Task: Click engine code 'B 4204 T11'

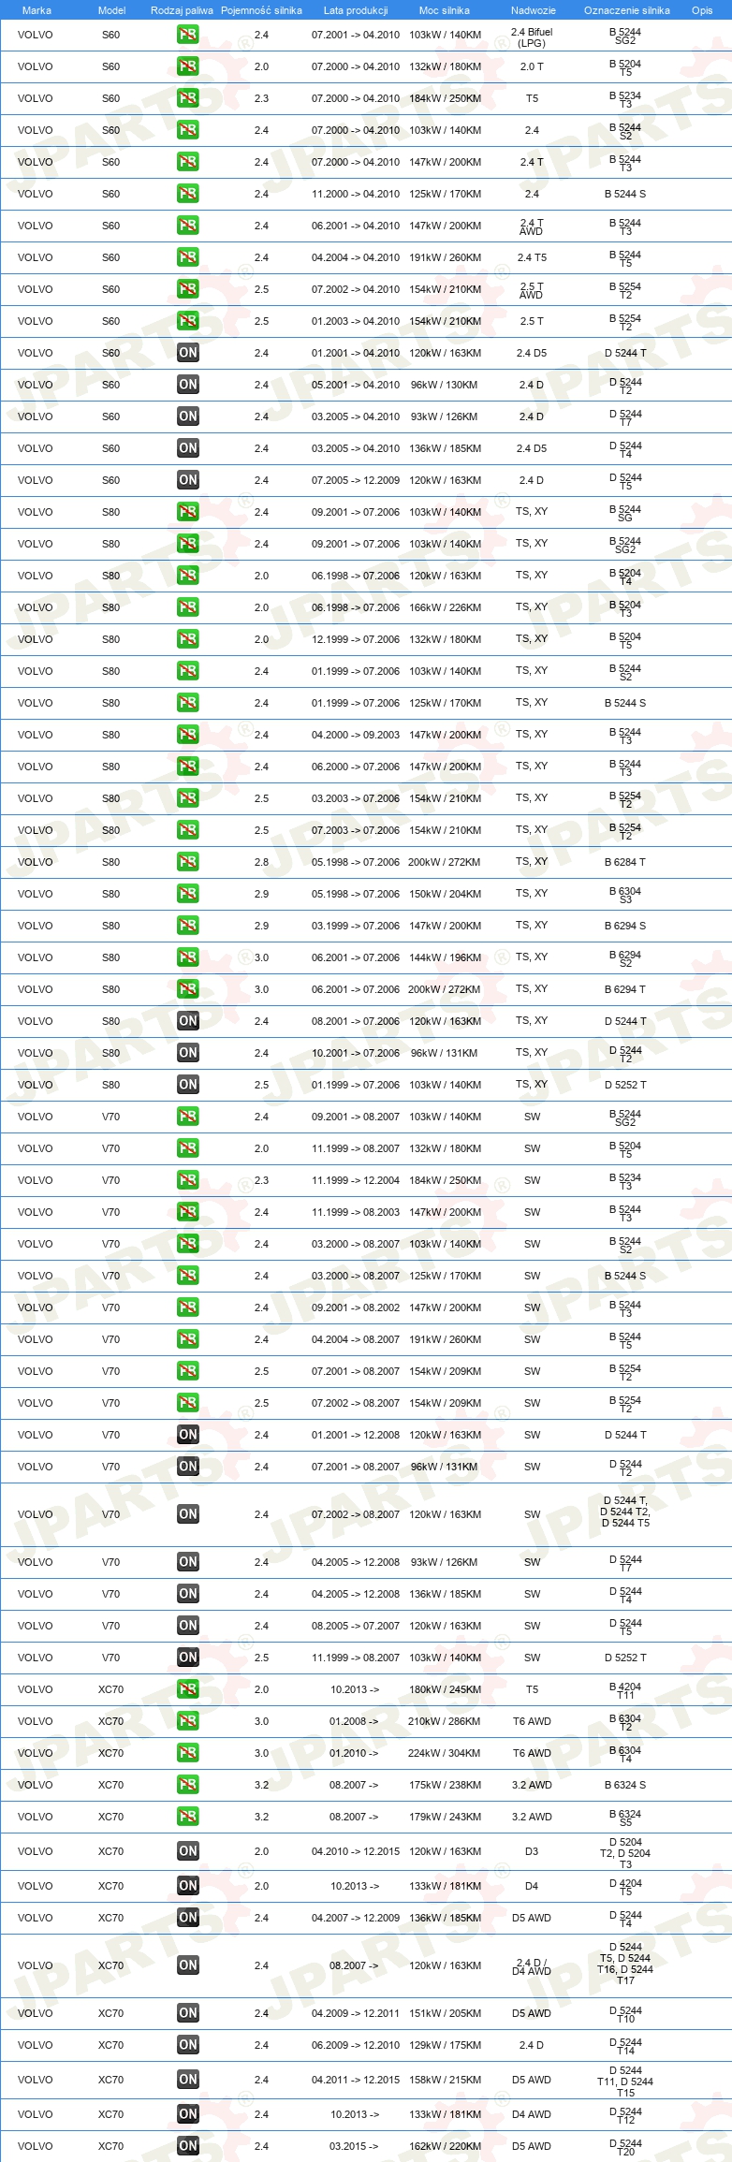Action: coord(625,1690)
